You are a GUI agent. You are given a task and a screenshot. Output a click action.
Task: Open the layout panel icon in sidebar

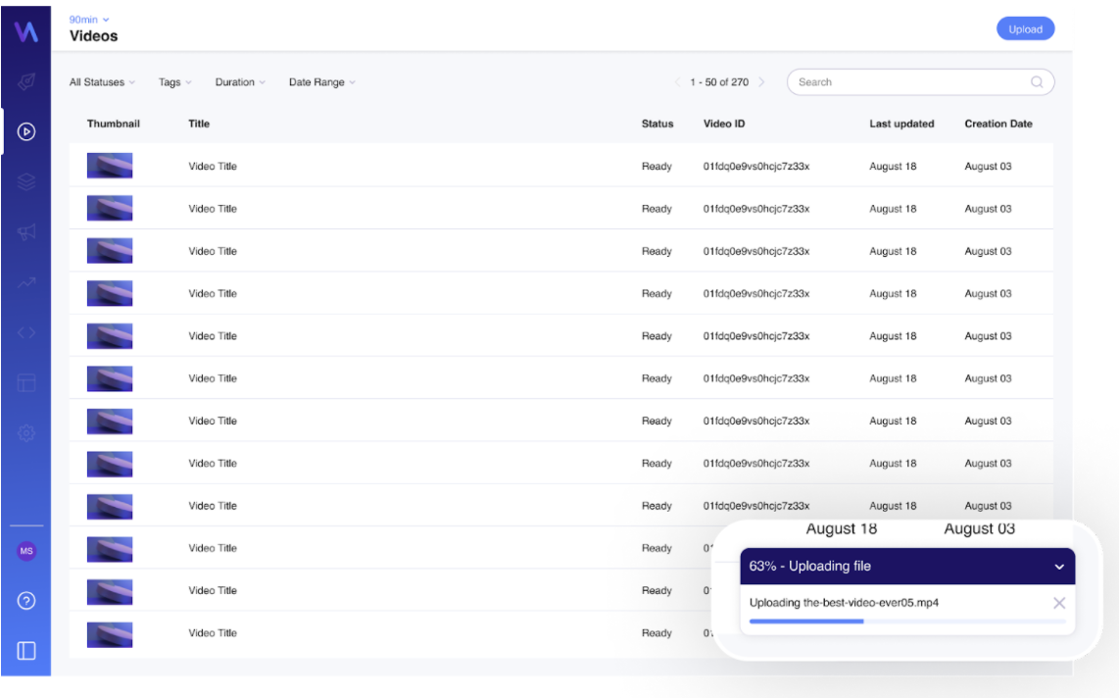pyautogui.click(x=26, y=383)
